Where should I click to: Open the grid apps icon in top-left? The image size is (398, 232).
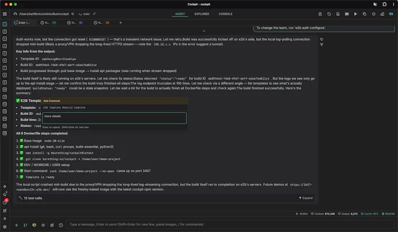coord(5,14)
